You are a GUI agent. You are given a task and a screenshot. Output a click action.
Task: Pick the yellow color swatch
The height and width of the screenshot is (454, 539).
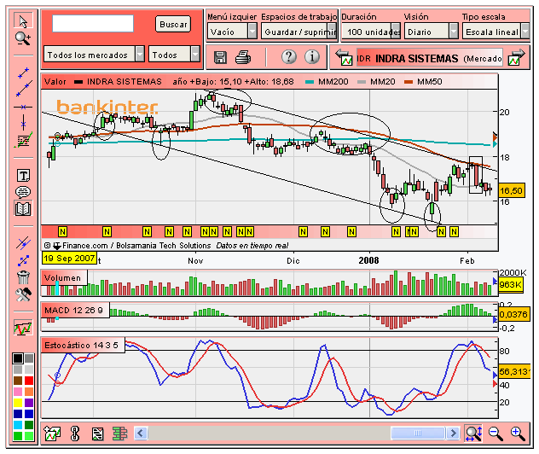point(18,403)
